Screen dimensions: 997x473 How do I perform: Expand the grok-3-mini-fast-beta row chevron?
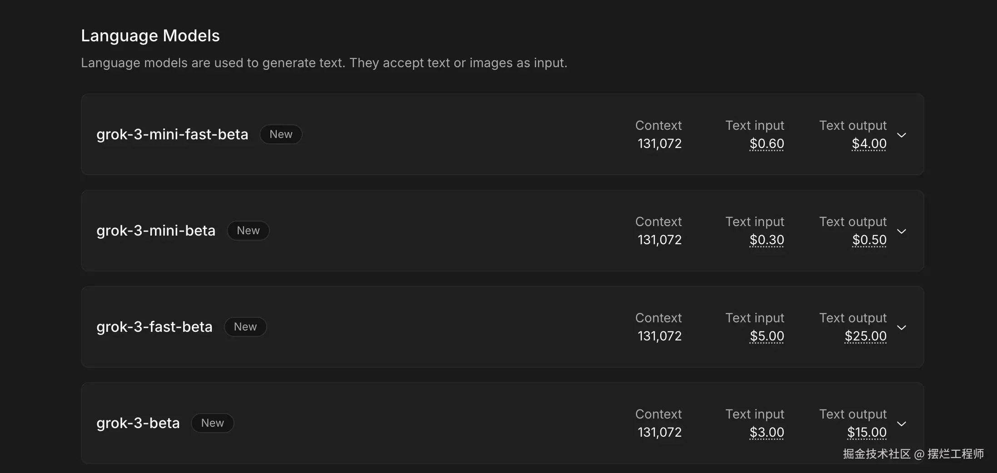902,135
